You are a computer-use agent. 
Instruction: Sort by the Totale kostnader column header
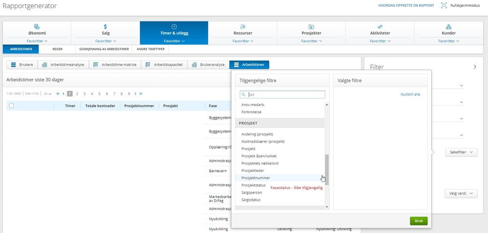(100, 106)
